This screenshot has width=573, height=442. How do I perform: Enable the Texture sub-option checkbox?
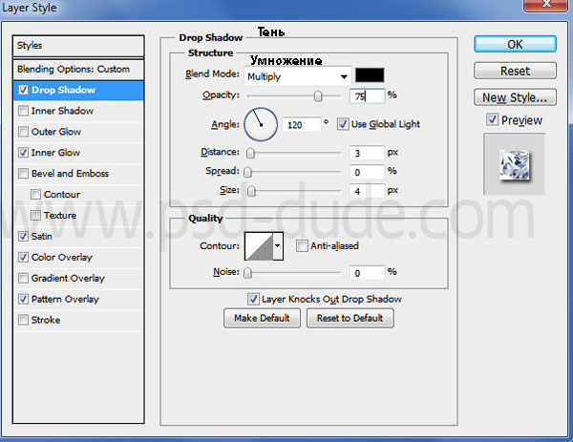tap(35, 215)
